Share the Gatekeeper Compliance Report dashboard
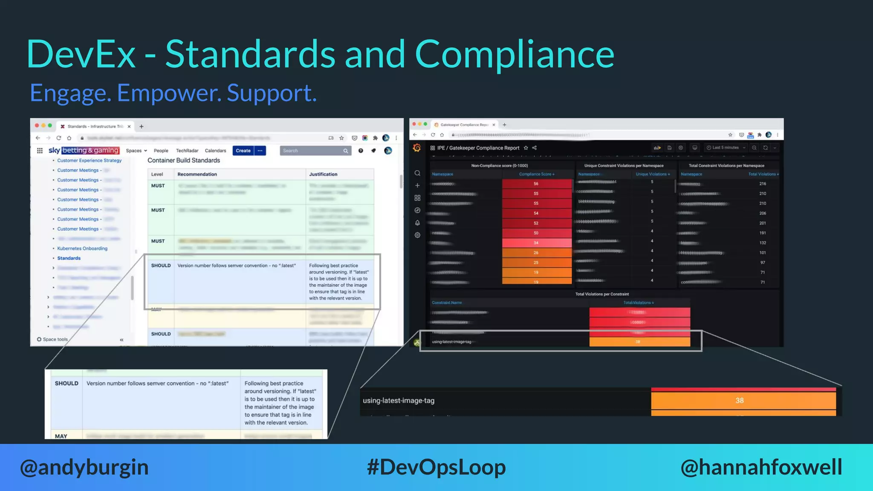This screenshot has width=873, height=491. point(535,148)
